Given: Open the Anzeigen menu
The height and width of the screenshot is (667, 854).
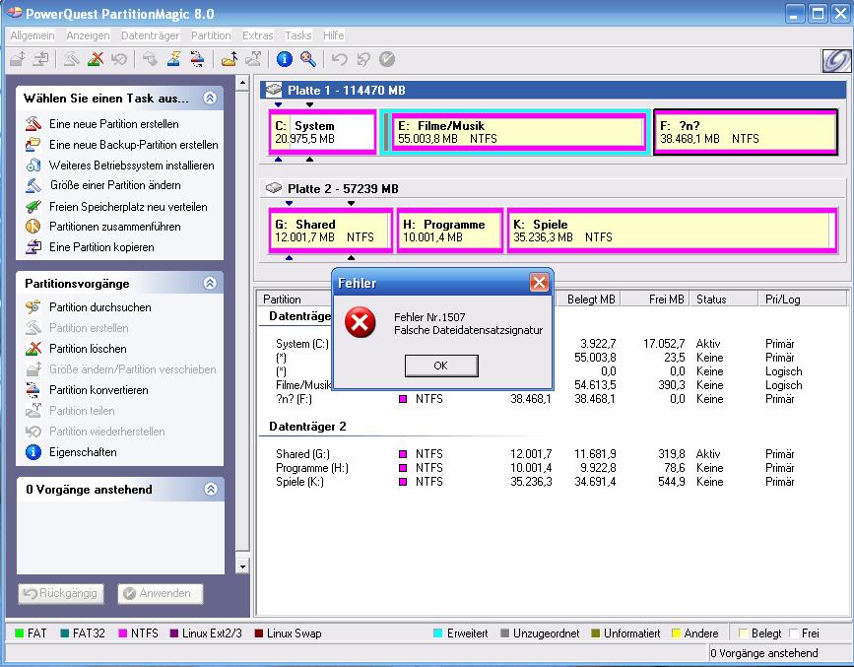Looking at the screenshot, I should pyautogui.click(x=88, y=35).
